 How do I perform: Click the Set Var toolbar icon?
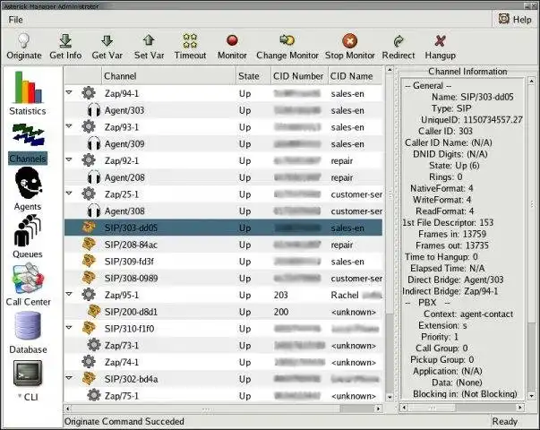point(149,40)
